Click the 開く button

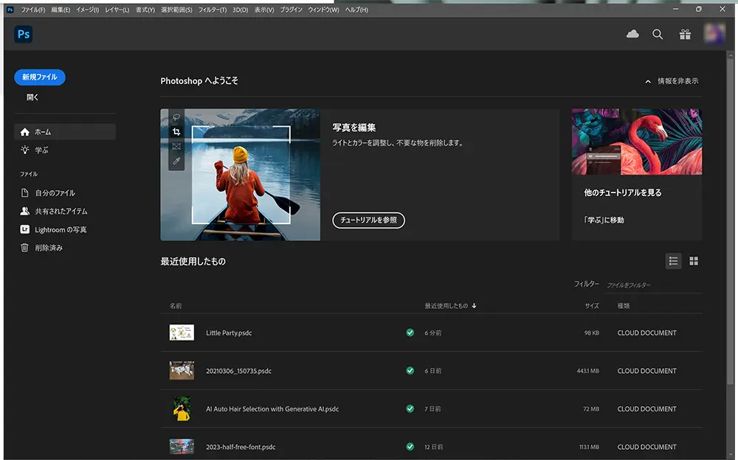click(32, 97)
